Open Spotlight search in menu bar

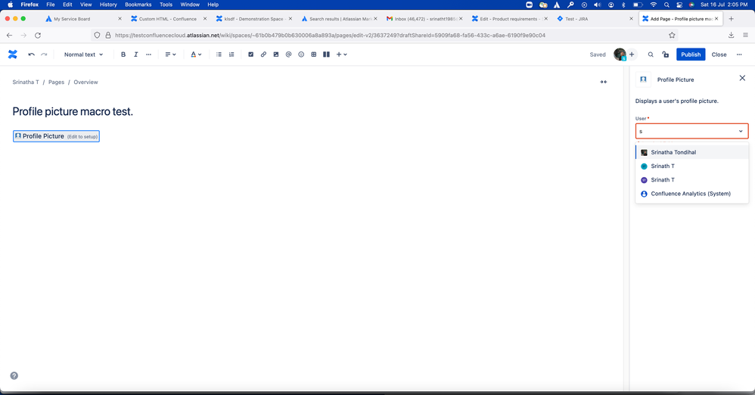tap(666, 5)
